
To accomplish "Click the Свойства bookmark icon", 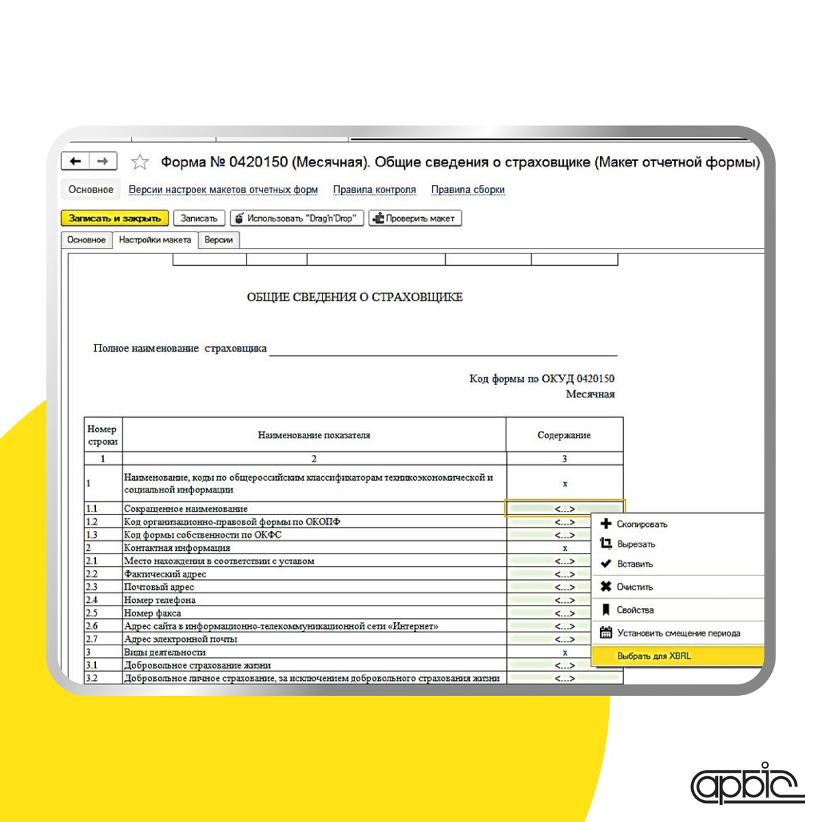I will 606,610.
